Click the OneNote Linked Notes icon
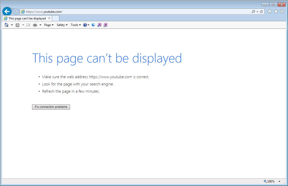 point(105,25)
